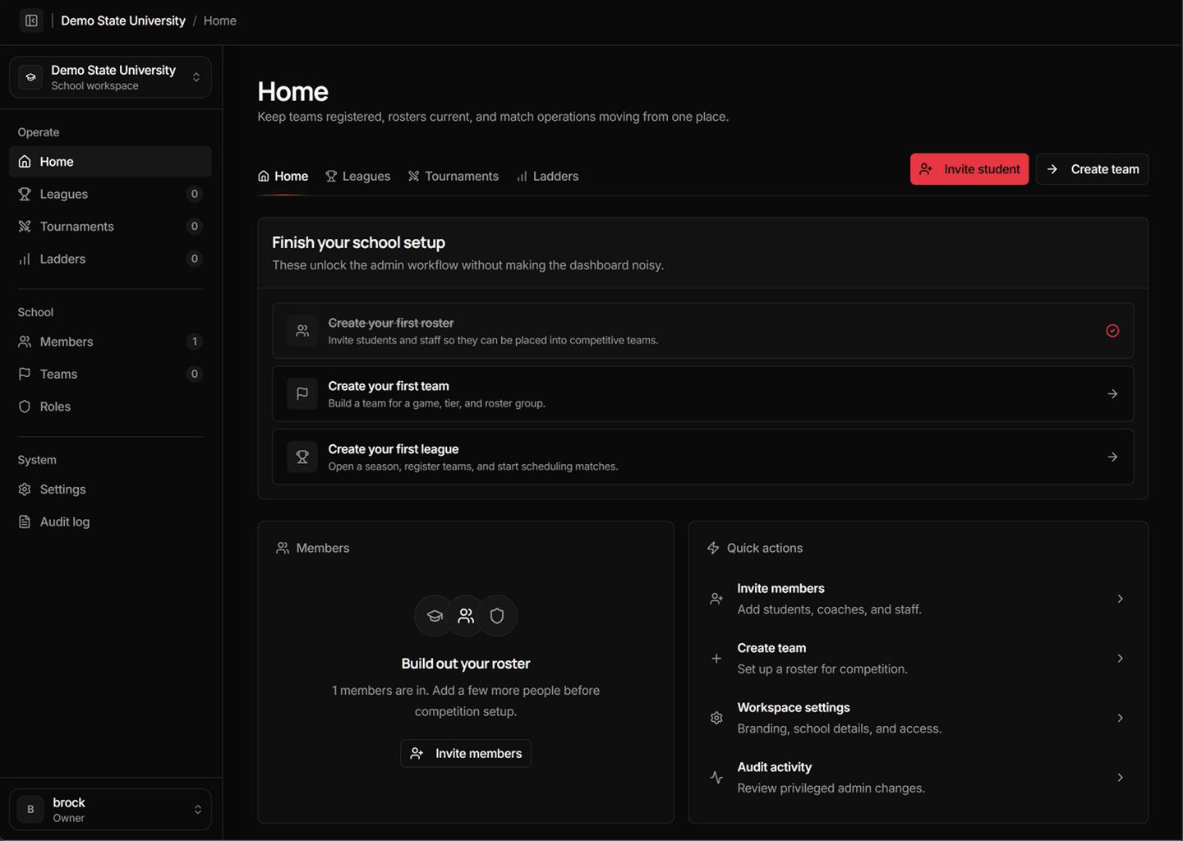Viewport: 1183px width, 841px height.
Task: Click the activity pulse icon beside Audit activity
Action: (716, 778)
